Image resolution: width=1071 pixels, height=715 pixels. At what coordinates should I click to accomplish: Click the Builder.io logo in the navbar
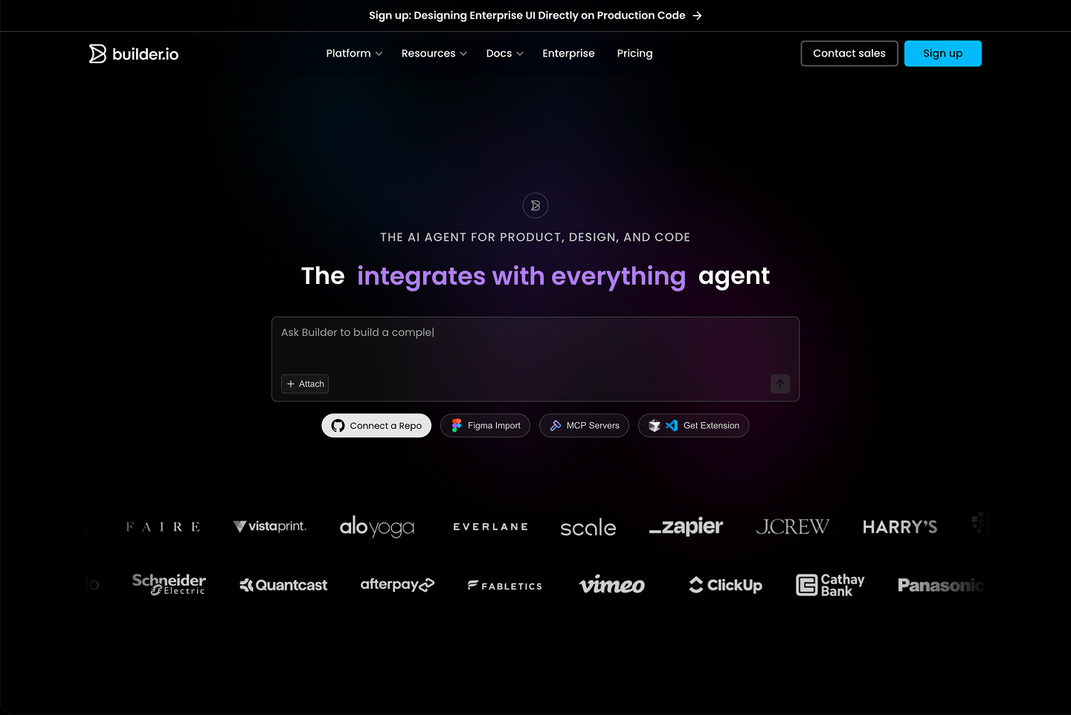tap(133, 53)
